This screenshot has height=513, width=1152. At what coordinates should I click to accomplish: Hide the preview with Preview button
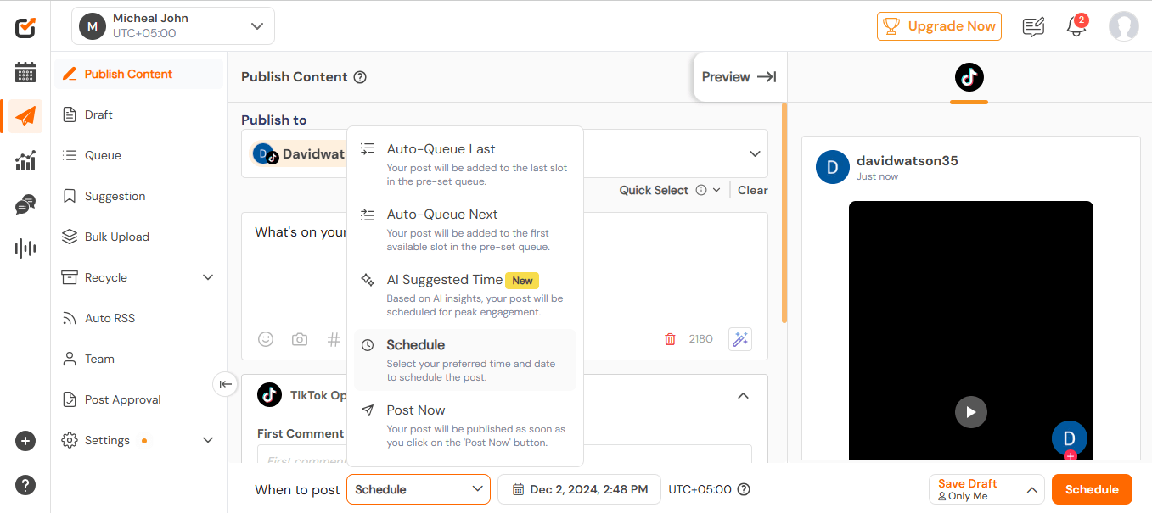click(x=739, y=77)
